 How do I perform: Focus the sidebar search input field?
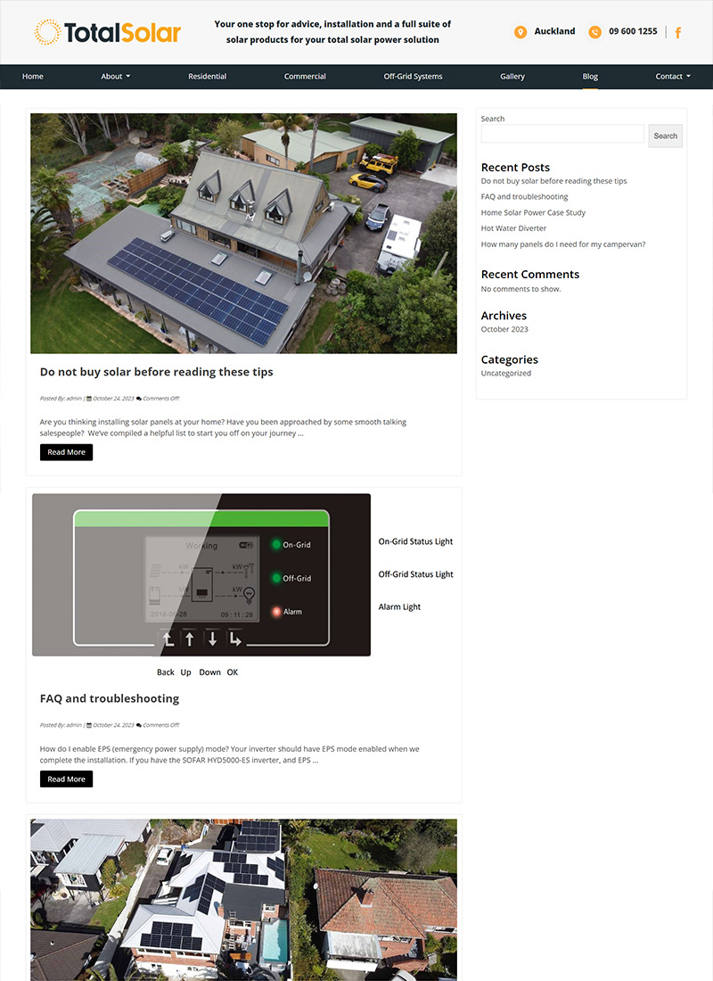561,134
